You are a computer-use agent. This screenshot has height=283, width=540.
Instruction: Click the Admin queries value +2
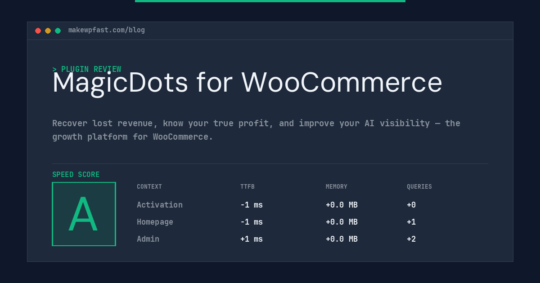click(411, 239)
